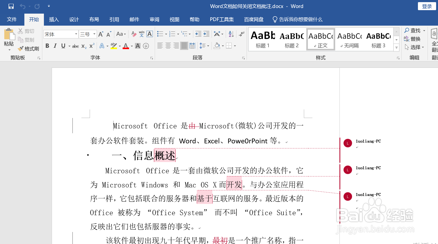Open borders dropdown arrow

(x=235, y=46)
